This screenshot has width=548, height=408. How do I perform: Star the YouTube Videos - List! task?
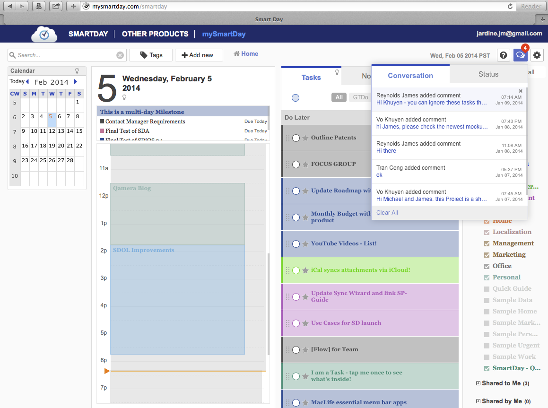coord(305,244)
